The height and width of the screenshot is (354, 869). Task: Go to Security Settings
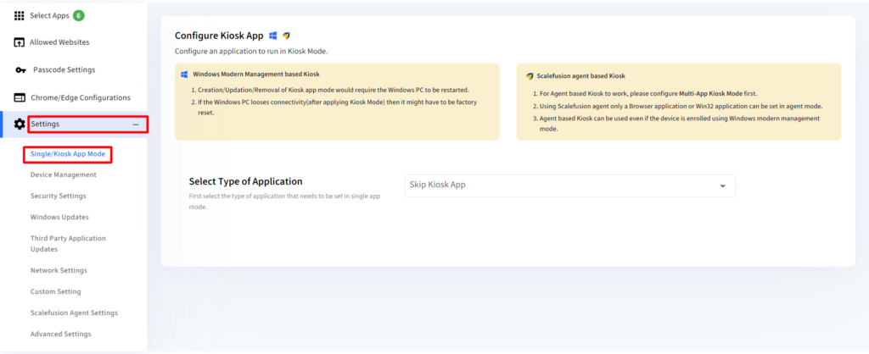(x=59, y=196)
